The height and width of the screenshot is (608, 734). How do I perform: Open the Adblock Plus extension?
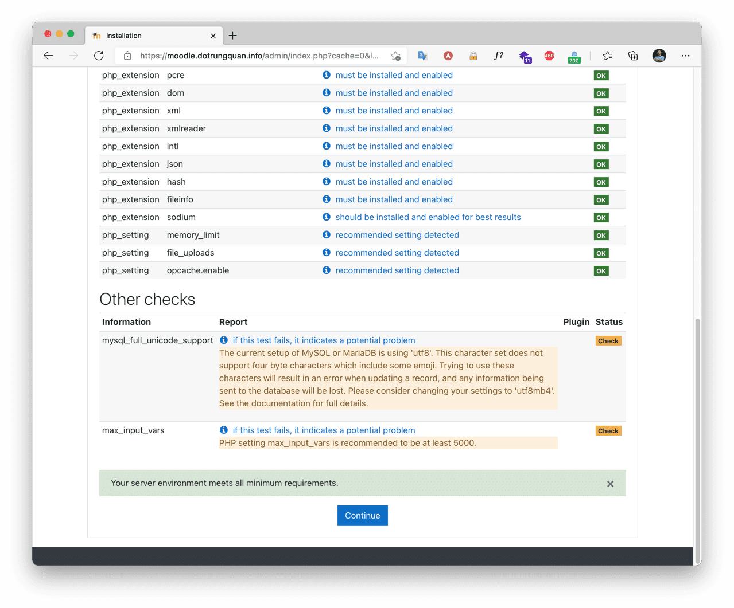pyautogui.click(x=549, y=56)
